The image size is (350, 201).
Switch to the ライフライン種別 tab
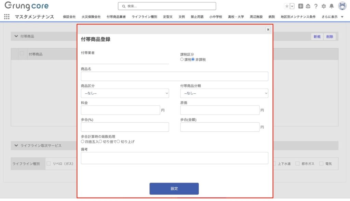point(144,17)
